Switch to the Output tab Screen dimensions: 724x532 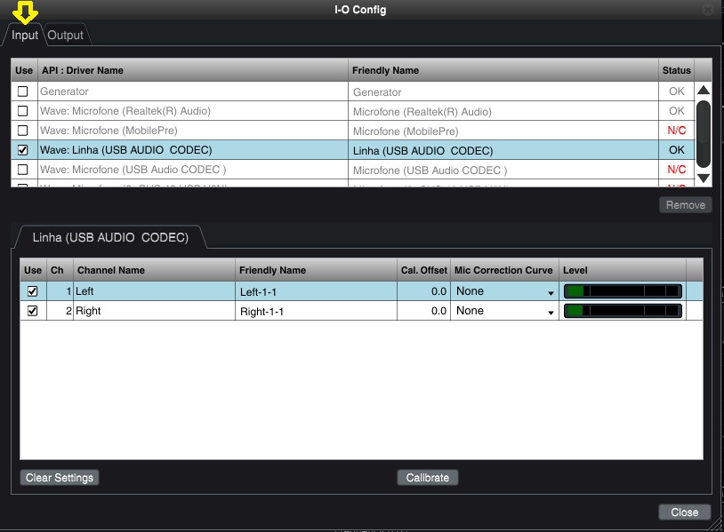(x=65, y=36)
